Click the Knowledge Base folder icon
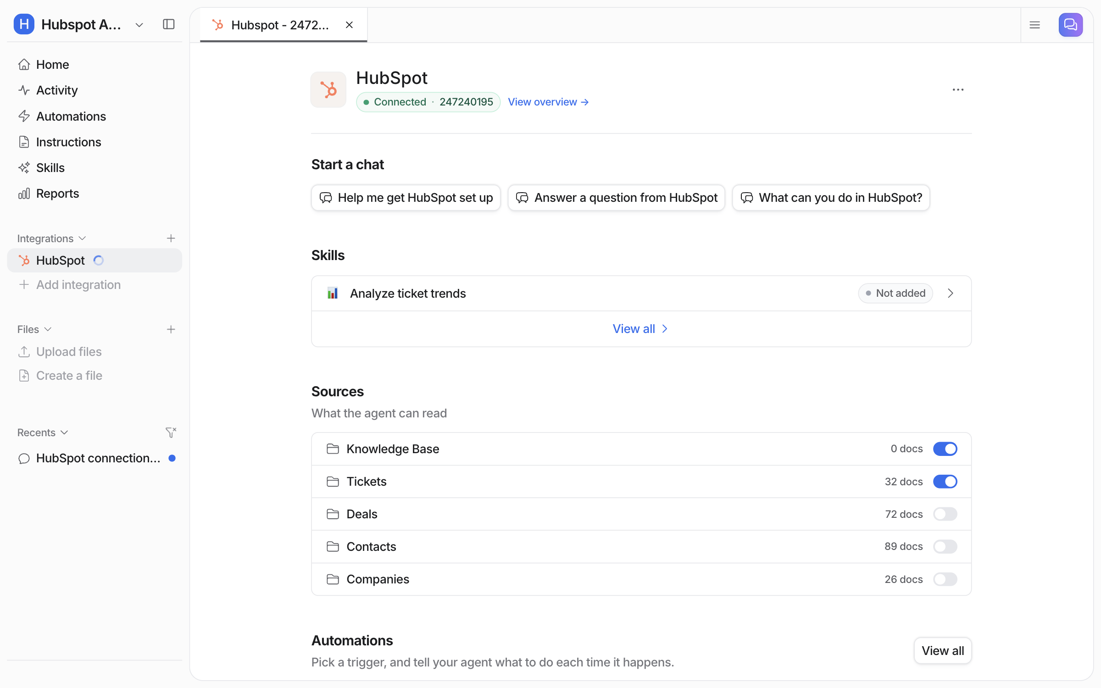This screenshot has width=1101, height=688. (x=333, y=449)
